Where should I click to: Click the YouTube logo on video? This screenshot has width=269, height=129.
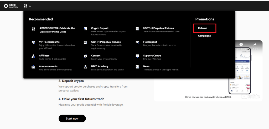(x=250, y=97)
